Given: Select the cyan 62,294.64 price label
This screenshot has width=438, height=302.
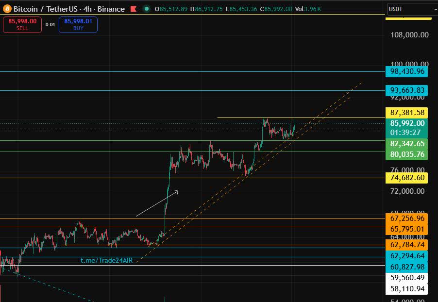Looking at the screenshot, I should (406, 256).
